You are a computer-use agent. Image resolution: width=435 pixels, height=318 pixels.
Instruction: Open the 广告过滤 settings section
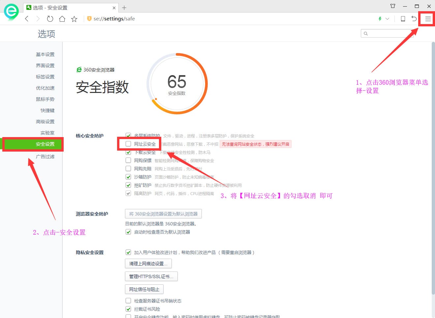45,157
